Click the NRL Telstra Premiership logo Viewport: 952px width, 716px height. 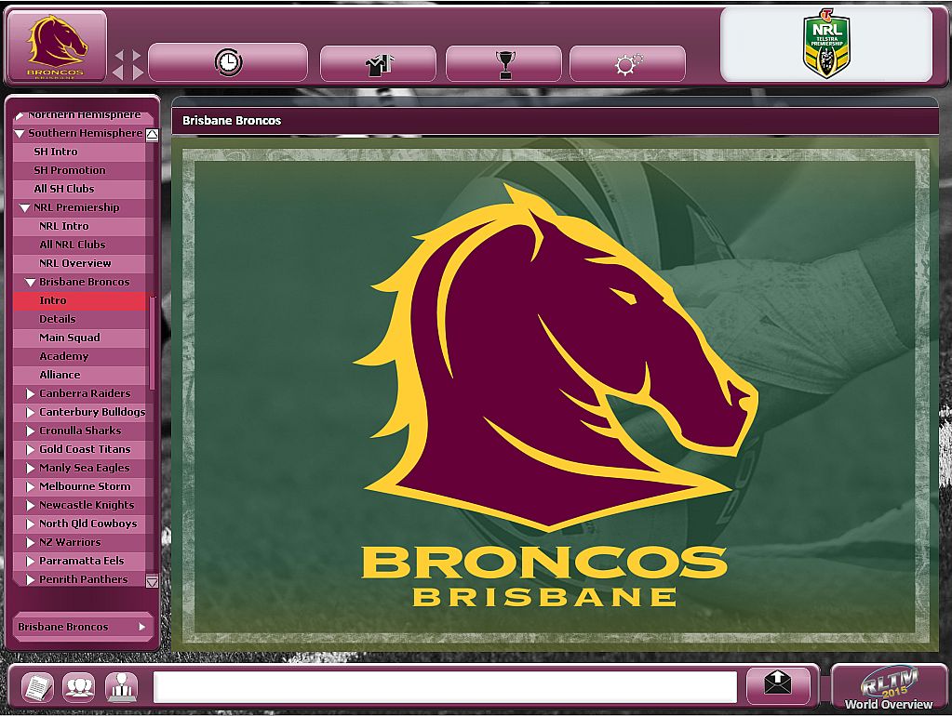coord(826,44)
